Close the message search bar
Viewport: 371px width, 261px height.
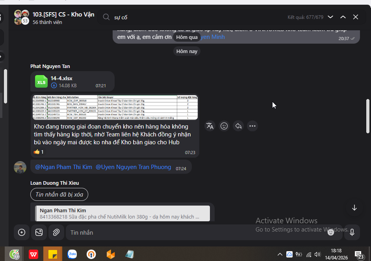click(x=355, y=17)
